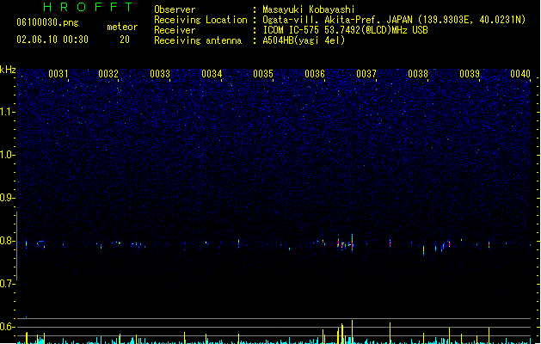Select the 0037 time marker

tap(366, 74)
